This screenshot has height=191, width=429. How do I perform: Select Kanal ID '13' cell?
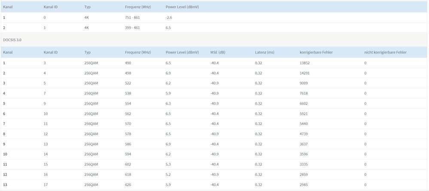pos(46,144)
